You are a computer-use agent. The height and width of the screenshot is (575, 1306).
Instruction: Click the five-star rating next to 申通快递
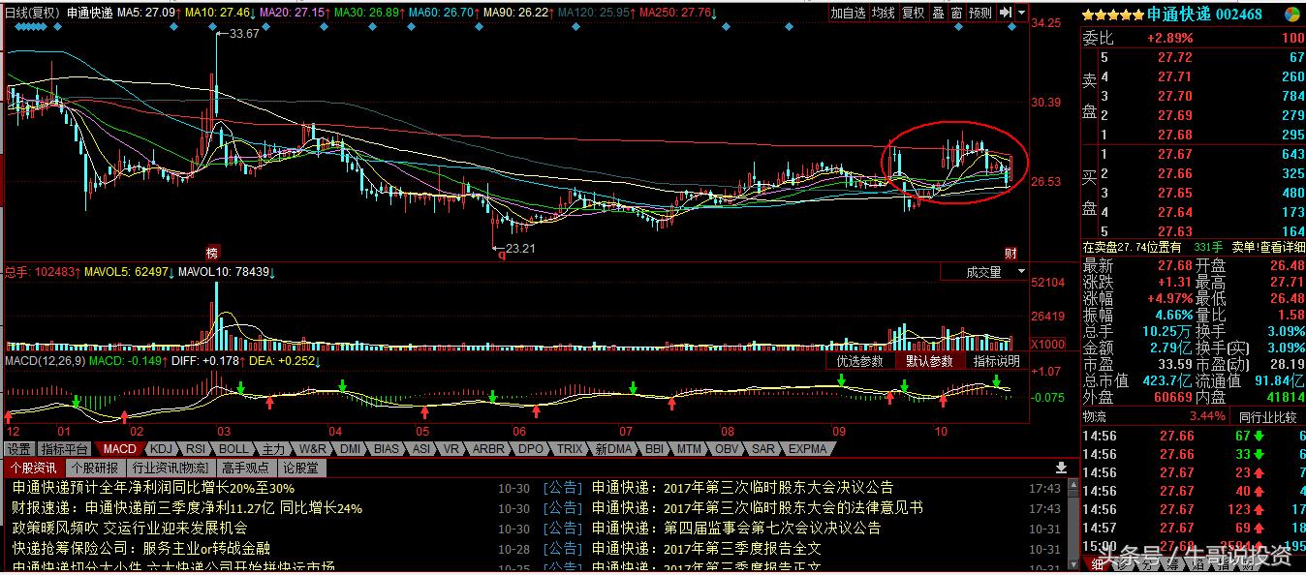click(1113, 15)
